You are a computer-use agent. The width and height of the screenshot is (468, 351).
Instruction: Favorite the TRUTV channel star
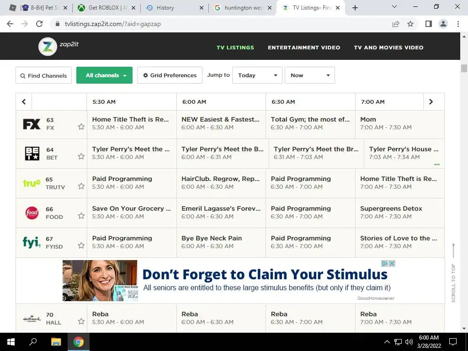point(81,186)
